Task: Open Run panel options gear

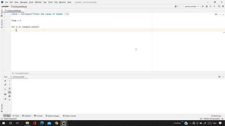Action: click(219, 77)
